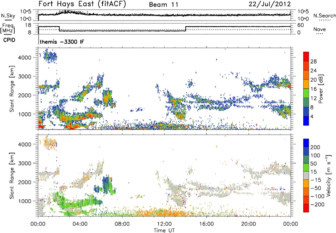Click the '-200' Velocity scale value
This screenshot has height=233, width=336.
pyautogui.click(x=317, y=204)
